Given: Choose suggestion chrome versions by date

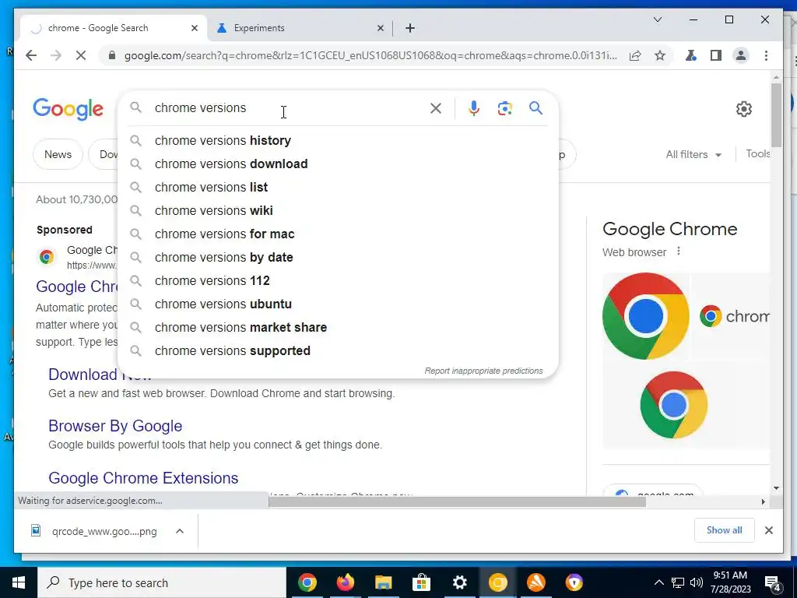Looking at the screenshot, I should coord(338,257).
